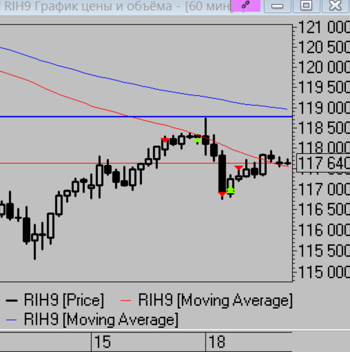Click the current price label 117 640
Viewport: 350px width, 352px height.
pos(323,163)
